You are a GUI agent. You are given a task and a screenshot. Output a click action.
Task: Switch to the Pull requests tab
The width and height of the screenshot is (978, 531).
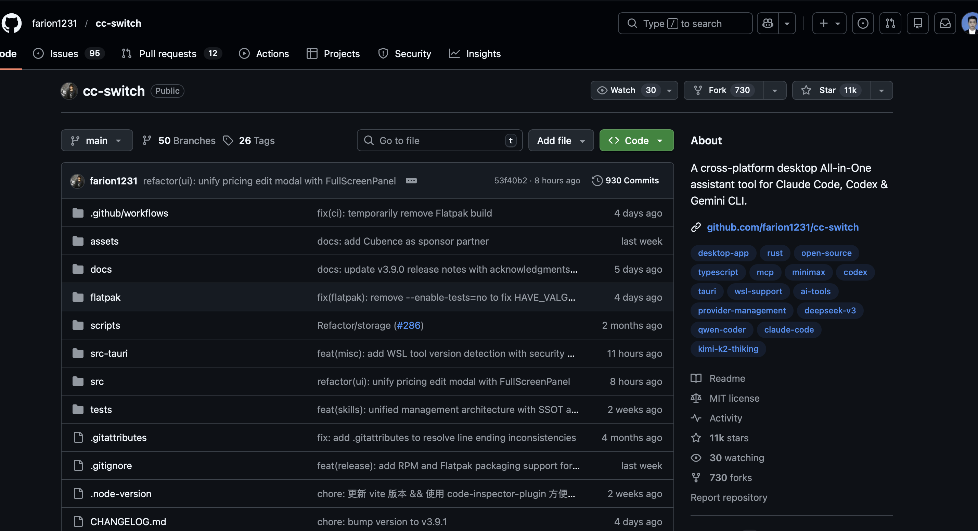click(x=167, y=53)
